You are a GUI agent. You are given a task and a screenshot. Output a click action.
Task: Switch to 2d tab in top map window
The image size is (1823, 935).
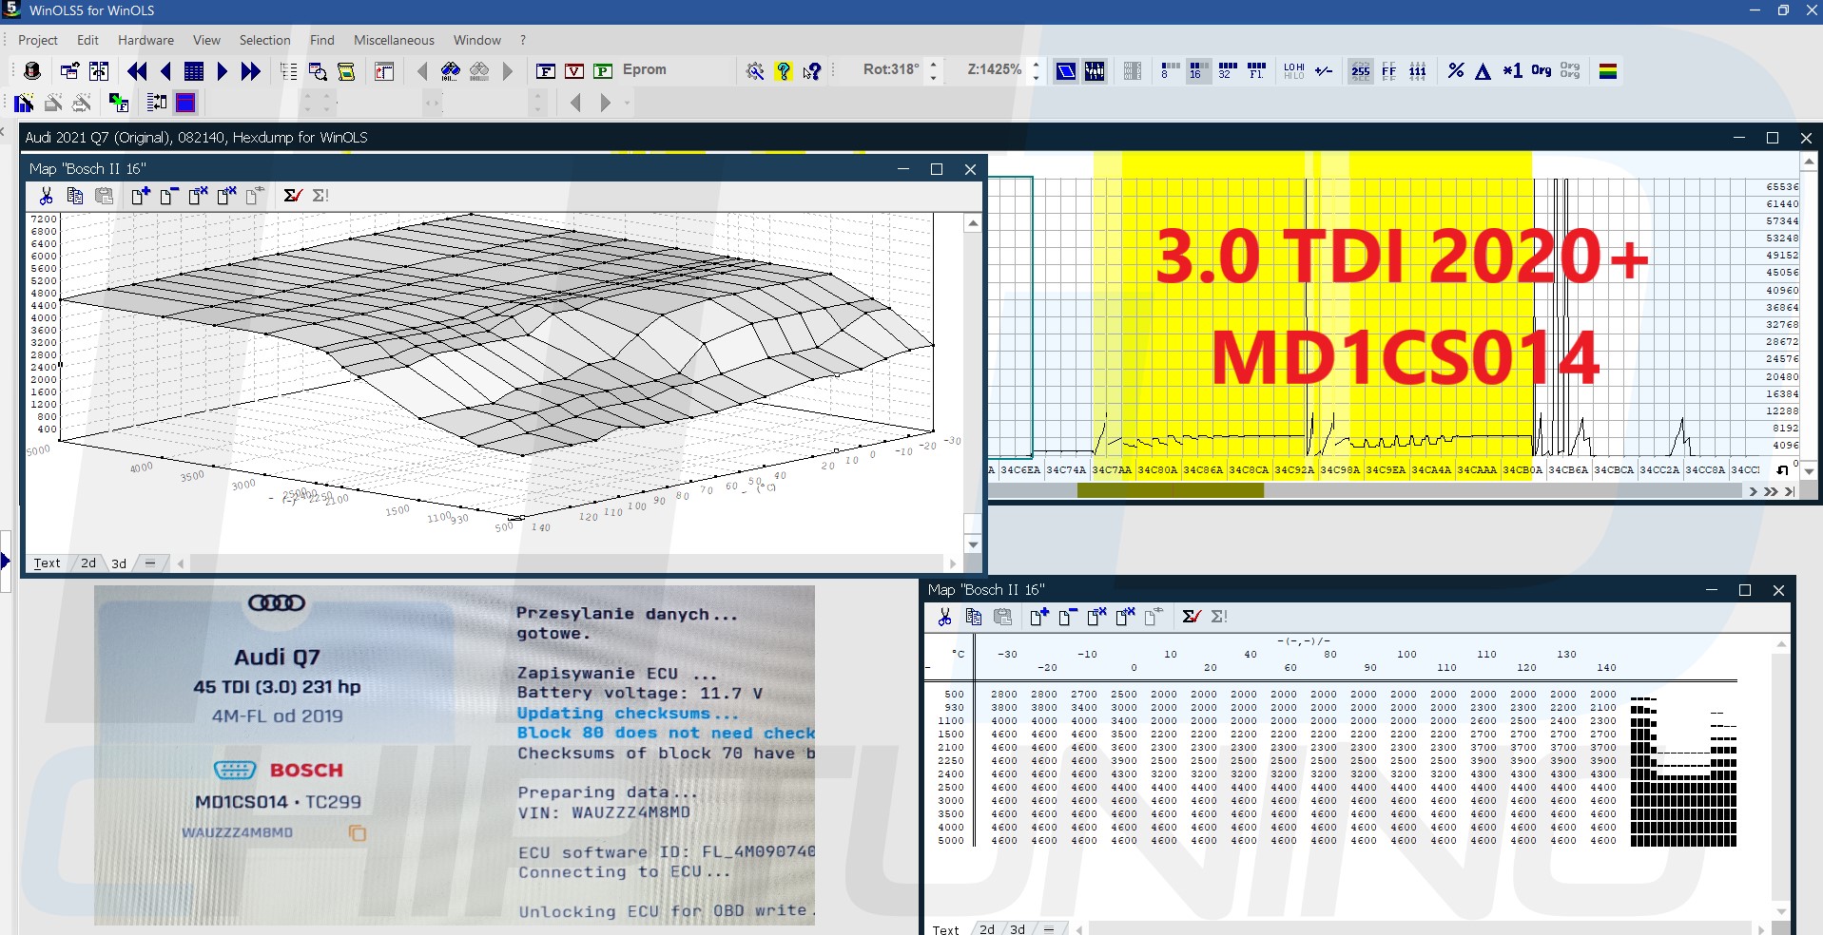coord(88,563)
